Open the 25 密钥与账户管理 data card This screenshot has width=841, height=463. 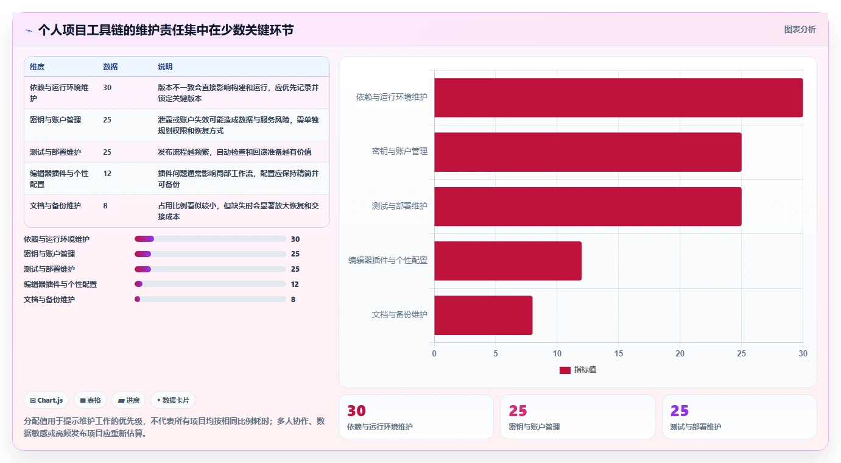point(578,417)
